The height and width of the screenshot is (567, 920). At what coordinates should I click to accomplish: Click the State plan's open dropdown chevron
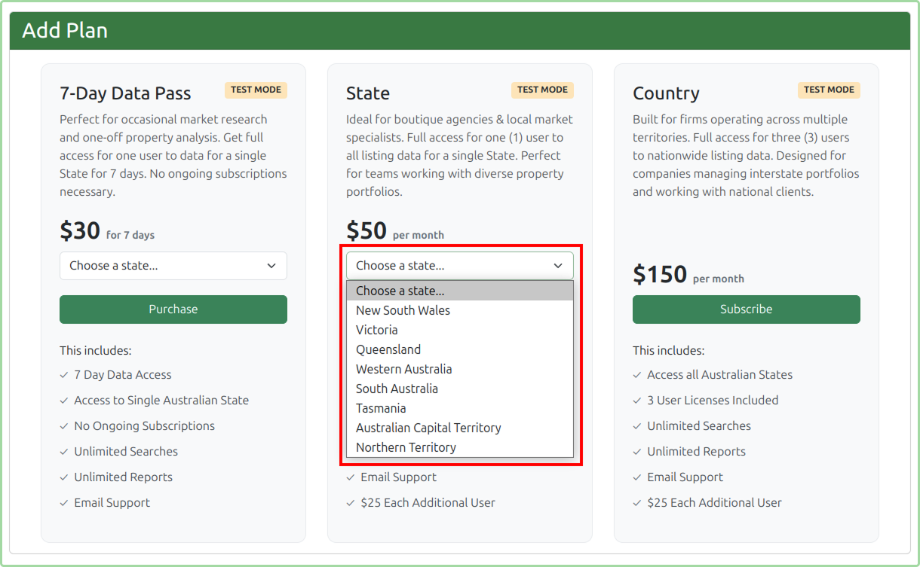click(558, 266)
